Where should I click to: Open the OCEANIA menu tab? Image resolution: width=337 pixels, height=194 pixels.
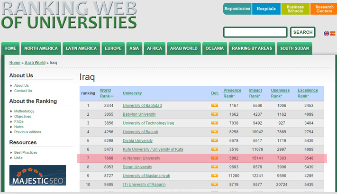tap(215, 48)
